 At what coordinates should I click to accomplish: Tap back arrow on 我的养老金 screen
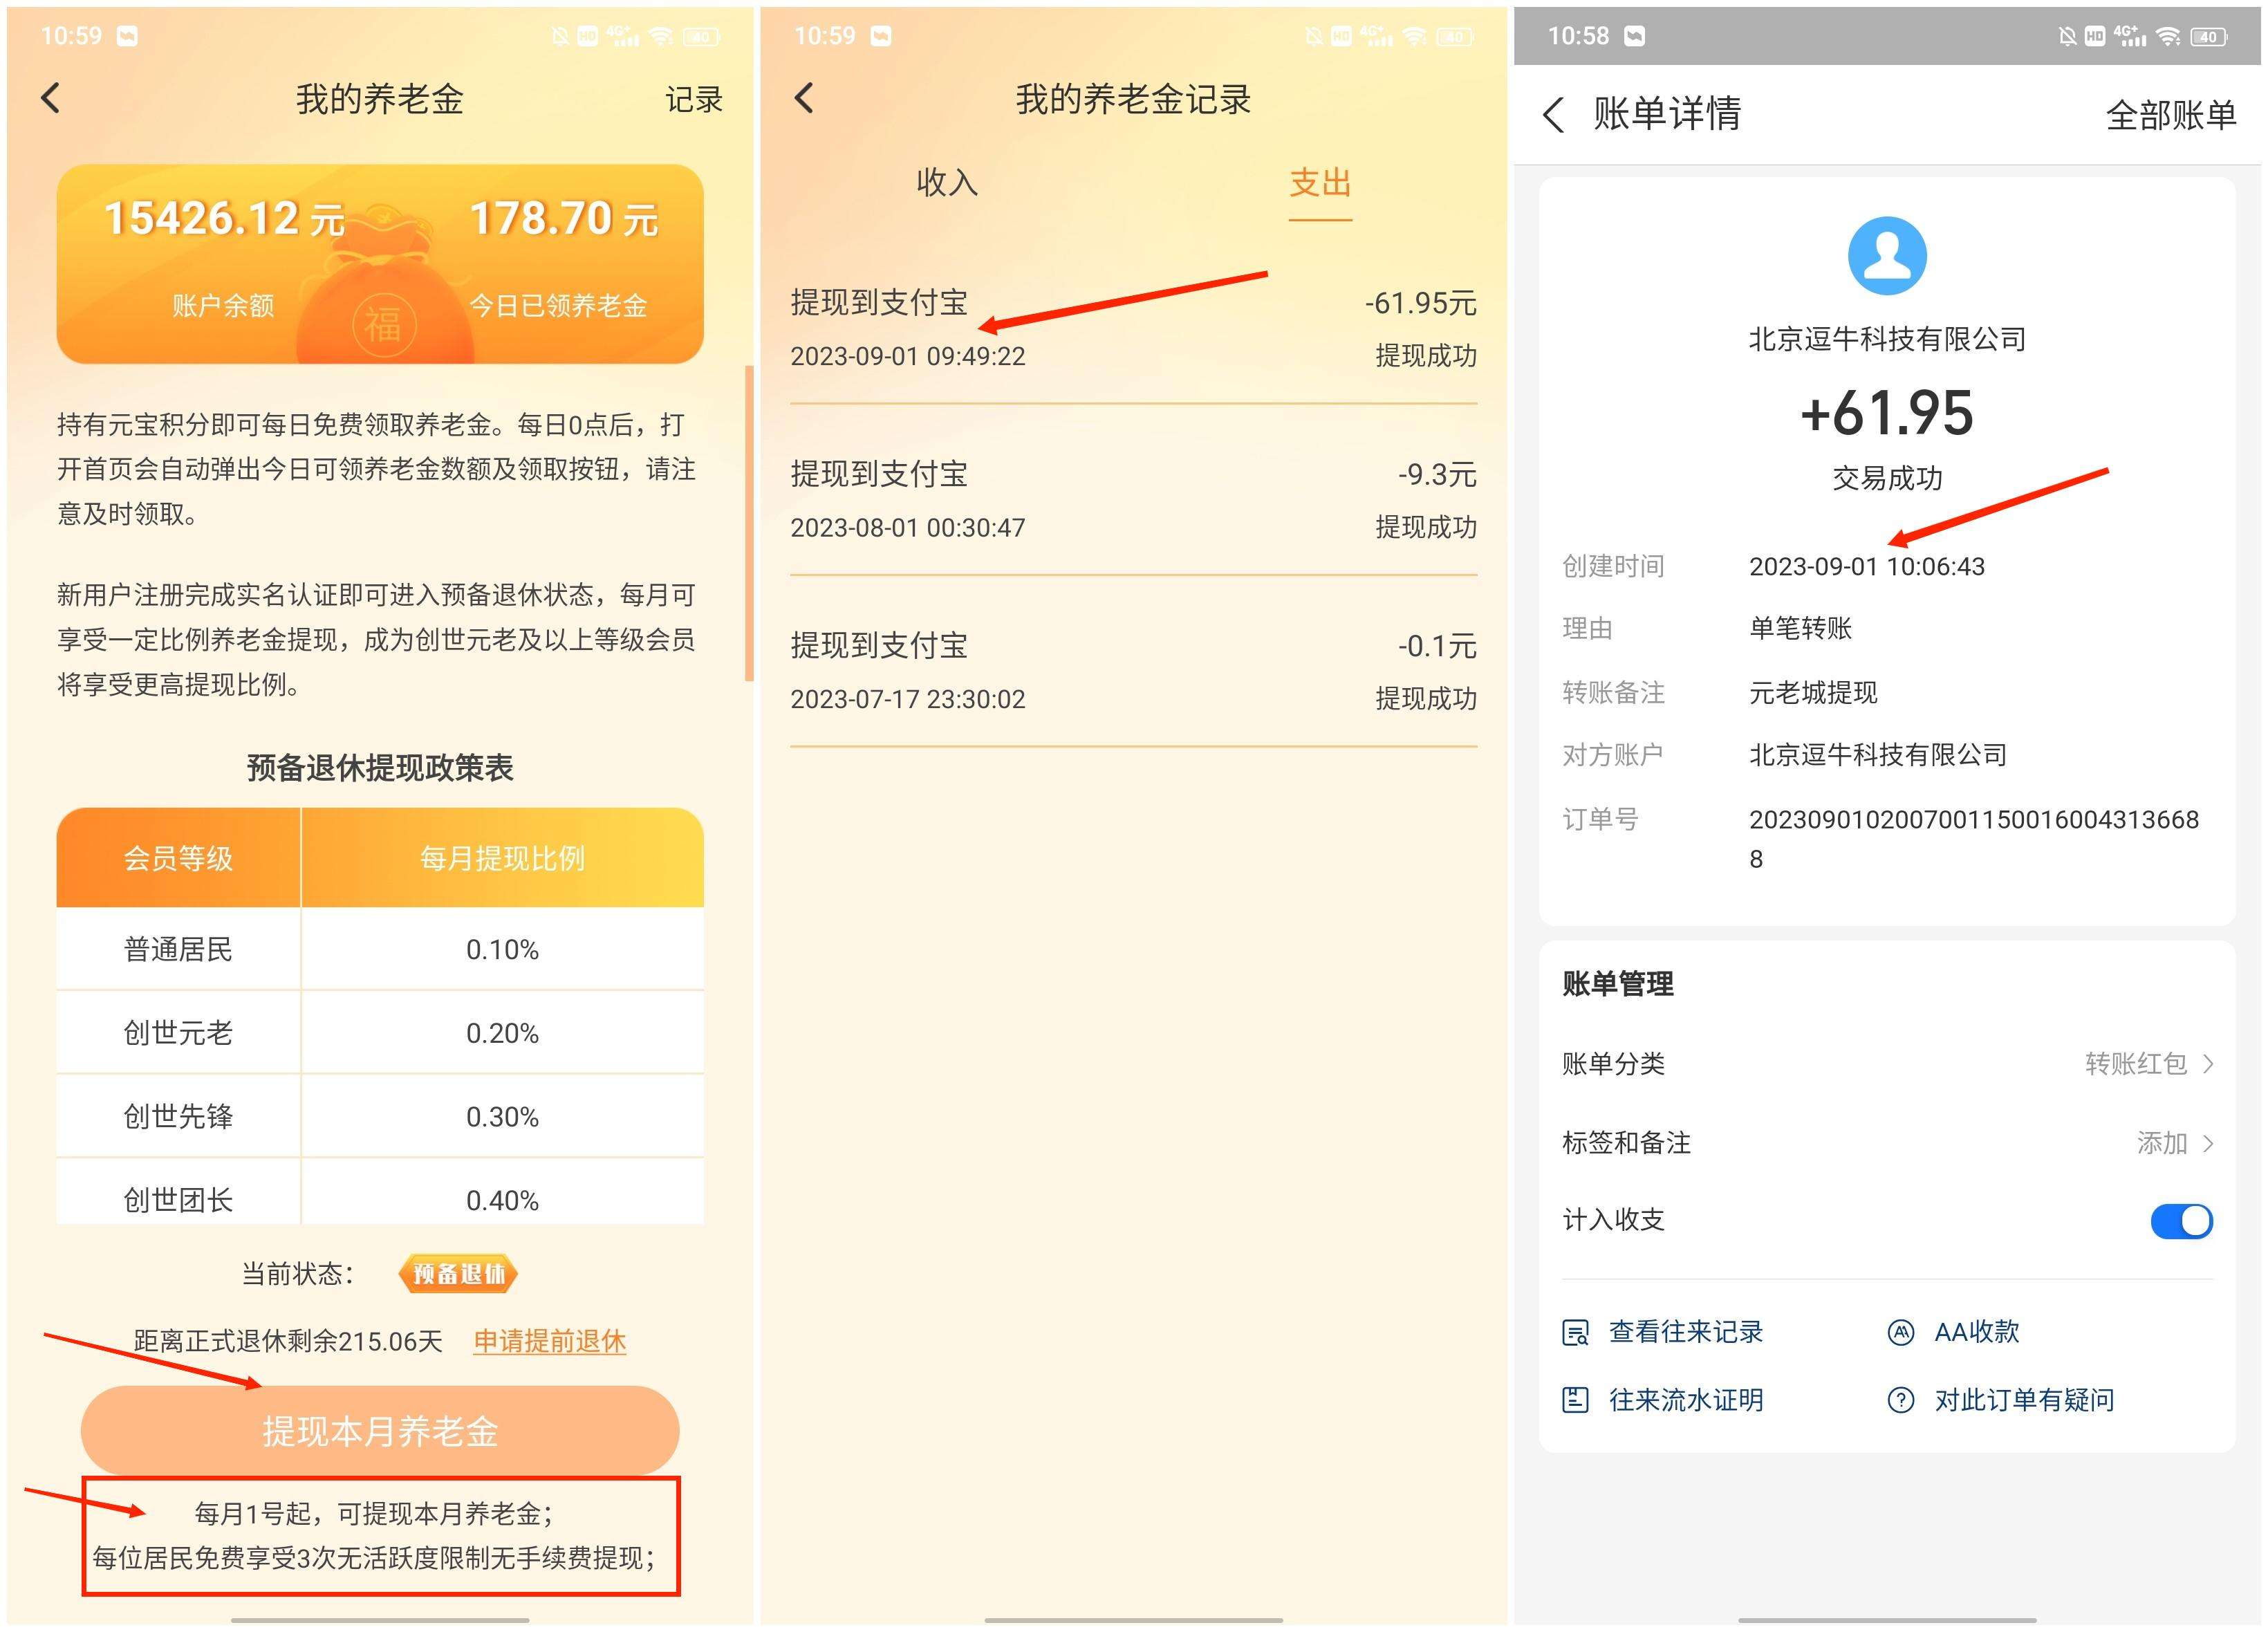(x=51, y=98)
